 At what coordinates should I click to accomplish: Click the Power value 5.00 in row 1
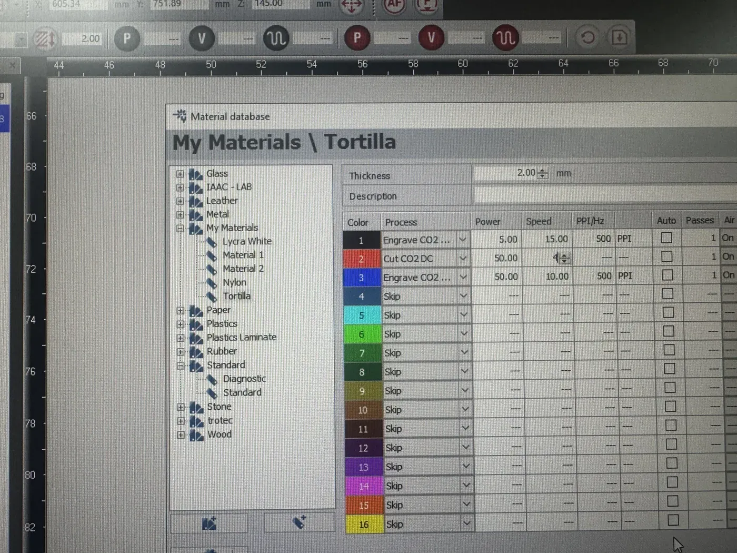(508, 239)
